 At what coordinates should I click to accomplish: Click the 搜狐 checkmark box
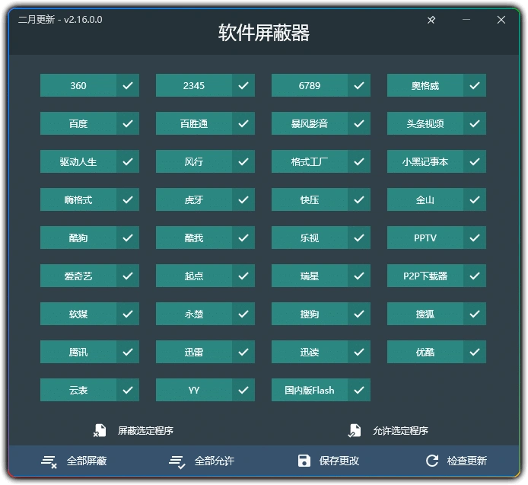coord(475,314)
